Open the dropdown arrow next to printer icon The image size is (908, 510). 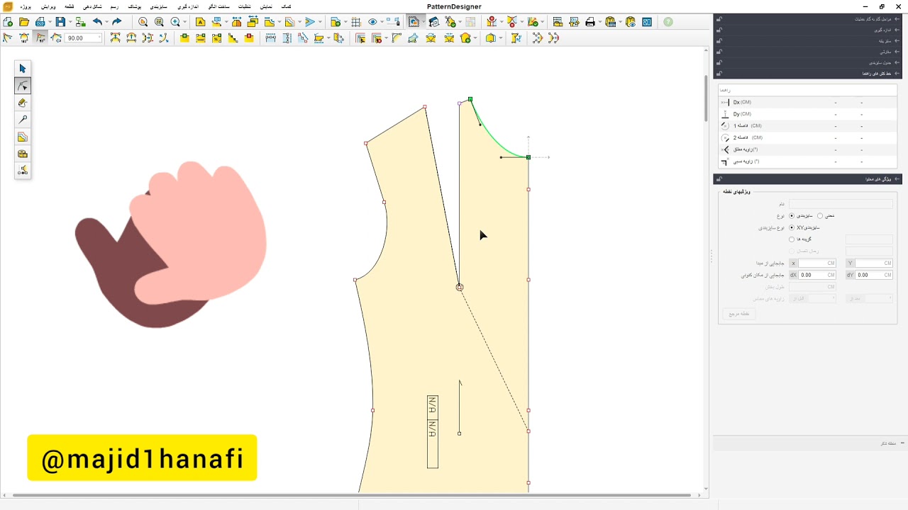click(599, 22)
